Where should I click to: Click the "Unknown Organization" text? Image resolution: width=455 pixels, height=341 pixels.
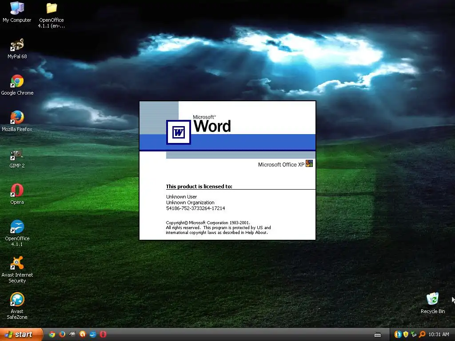pyautogui.click(x=190, y=202)
